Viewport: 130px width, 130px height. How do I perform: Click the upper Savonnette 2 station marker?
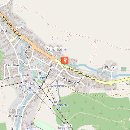pos(57,81)
